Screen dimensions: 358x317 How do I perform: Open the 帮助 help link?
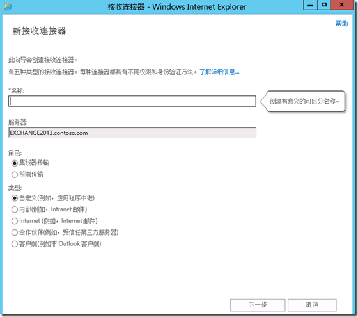tap(341, 23)
